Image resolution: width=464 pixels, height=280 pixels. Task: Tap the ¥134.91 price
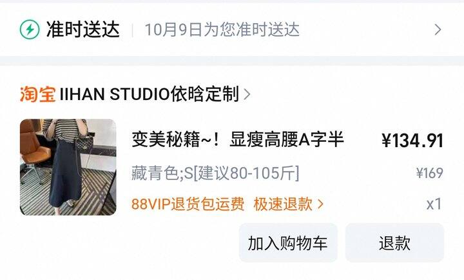412,141
